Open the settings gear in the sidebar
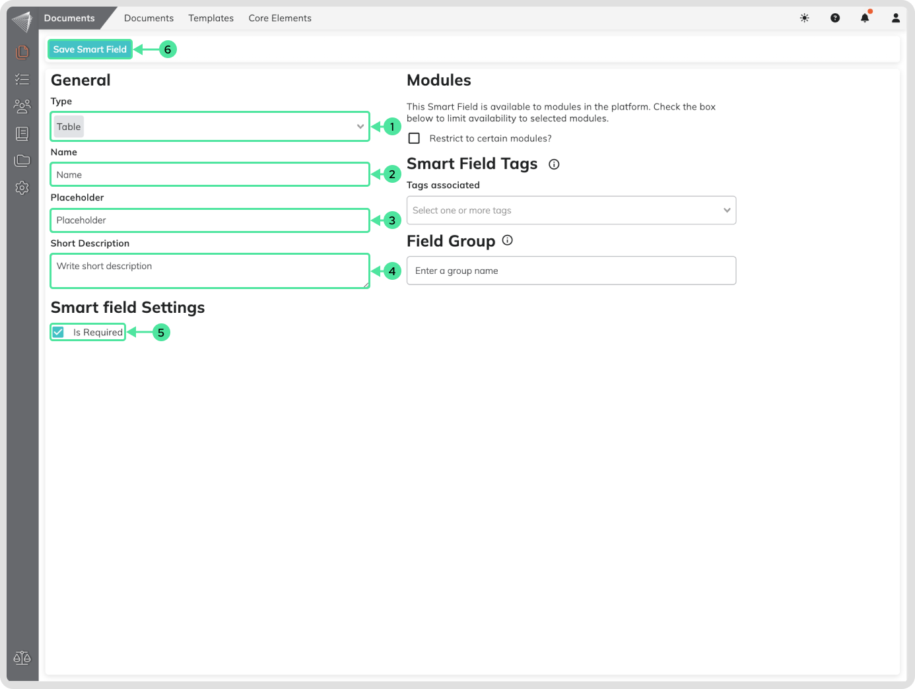Viewport: 915px width, 689px height. [x=22, y=188]
